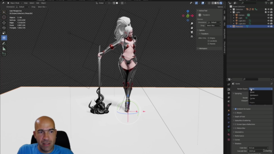Open the Render properties tab icon
Viewport: 274px width, 154px height.
(229, 89)
